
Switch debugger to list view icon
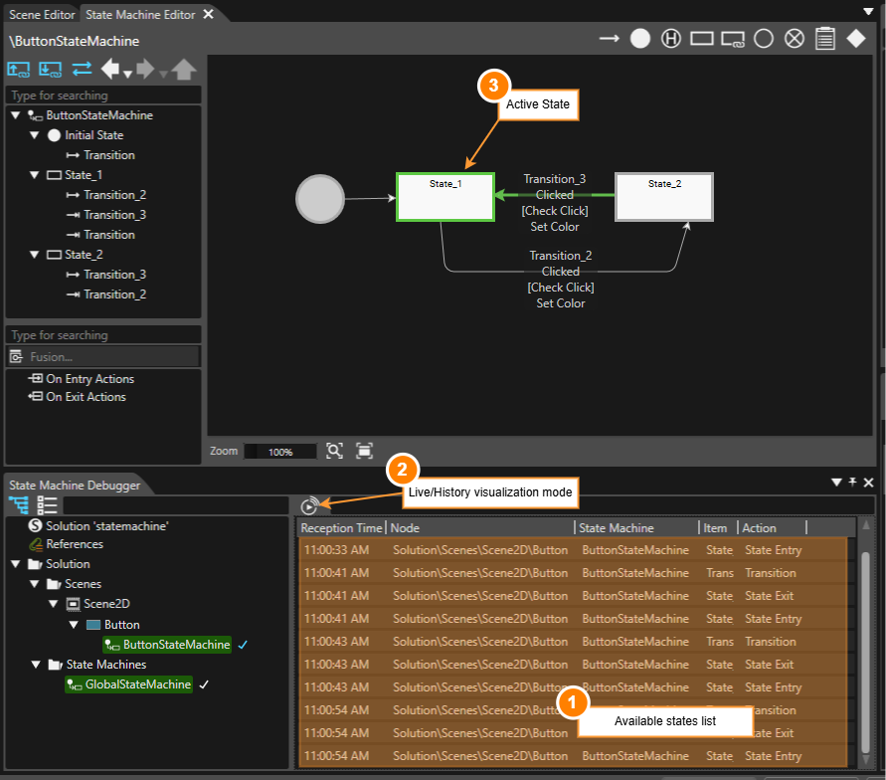47,504
